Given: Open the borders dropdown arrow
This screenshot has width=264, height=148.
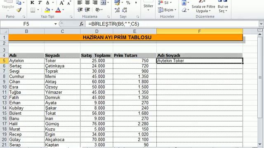Looking at the screenshot, I should tap(38, 10).
